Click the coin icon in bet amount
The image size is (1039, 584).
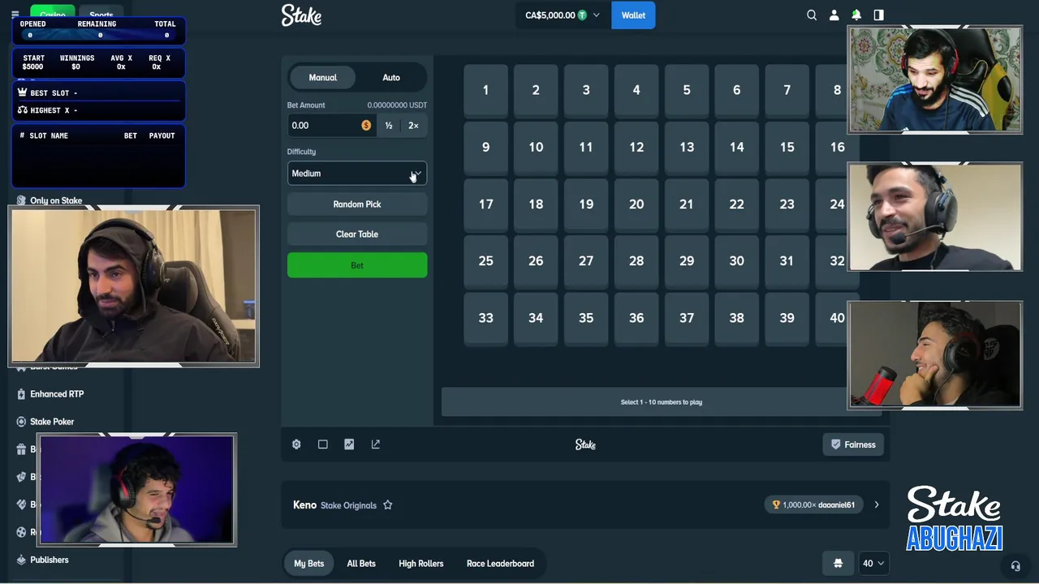pos(366,125)
